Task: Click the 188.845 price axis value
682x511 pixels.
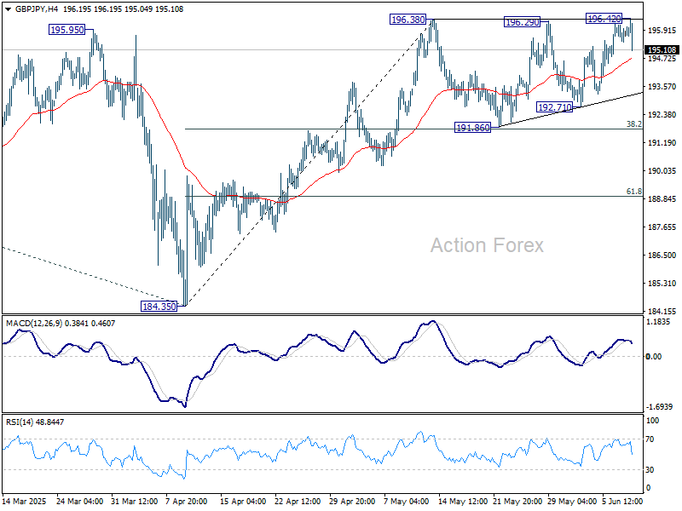Action: click(662, 199)
